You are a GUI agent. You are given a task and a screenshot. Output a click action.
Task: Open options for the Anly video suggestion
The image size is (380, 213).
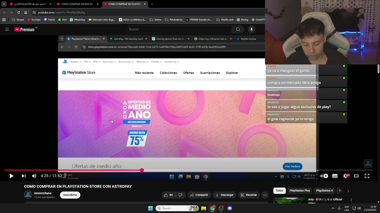351,200
